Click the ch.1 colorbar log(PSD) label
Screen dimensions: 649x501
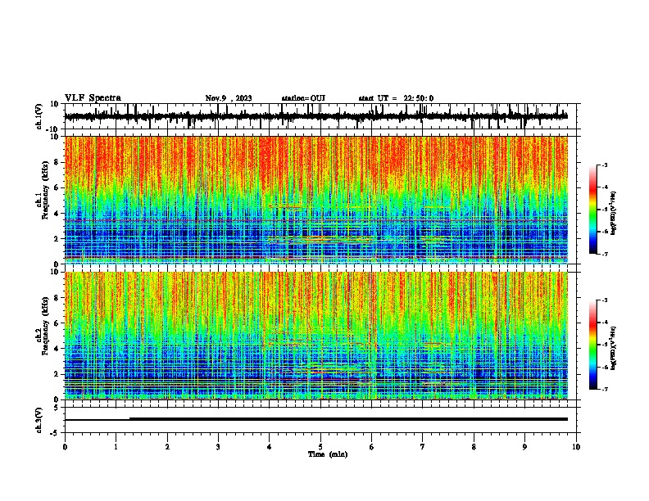613,214
